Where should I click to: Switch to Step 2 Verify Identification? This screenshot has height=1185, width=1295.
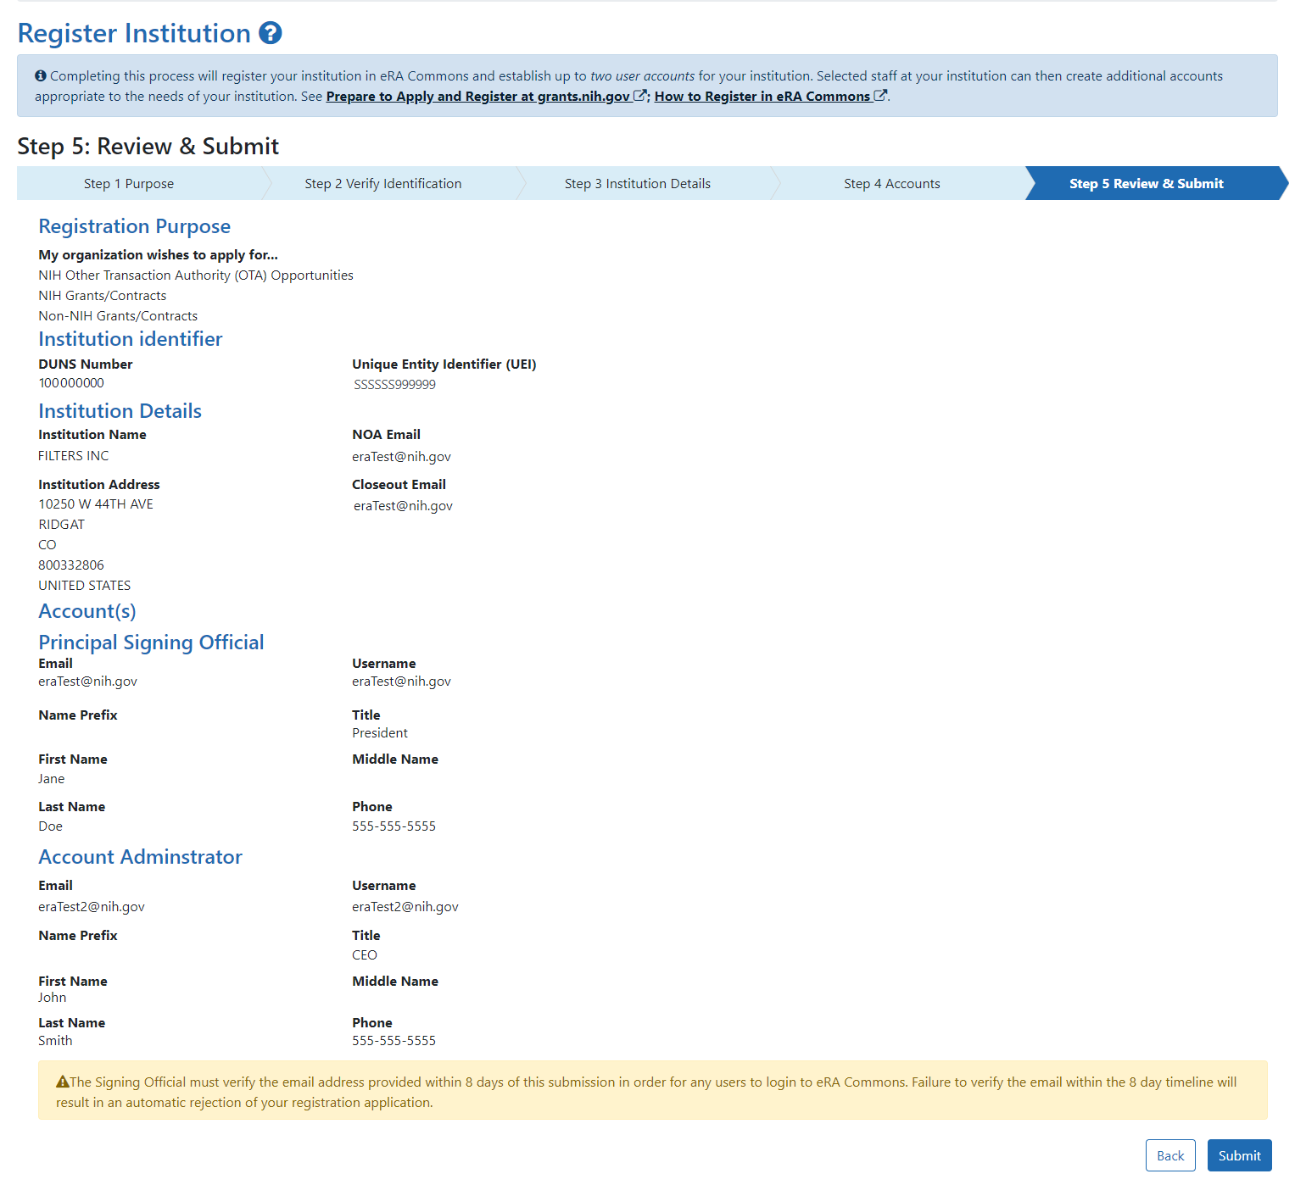[383, 184]
